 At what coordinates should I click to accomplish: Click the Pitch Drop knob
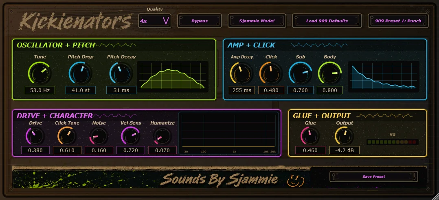pyautogui.click(x=80, y=73)
